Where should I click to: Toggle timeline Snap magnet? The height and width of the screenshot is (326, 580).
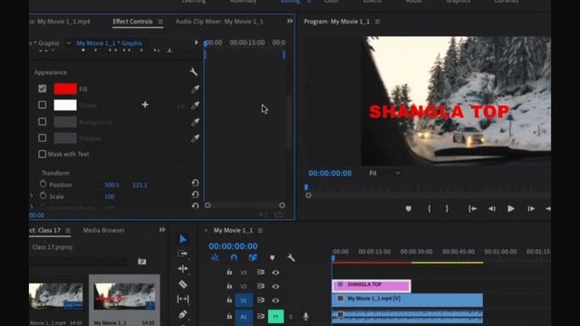tap(234, 257)
